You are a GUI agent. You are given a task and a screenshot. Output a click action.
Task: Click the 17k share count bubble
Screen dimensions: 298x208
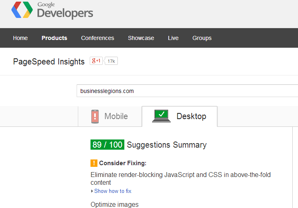coord(111,61)
